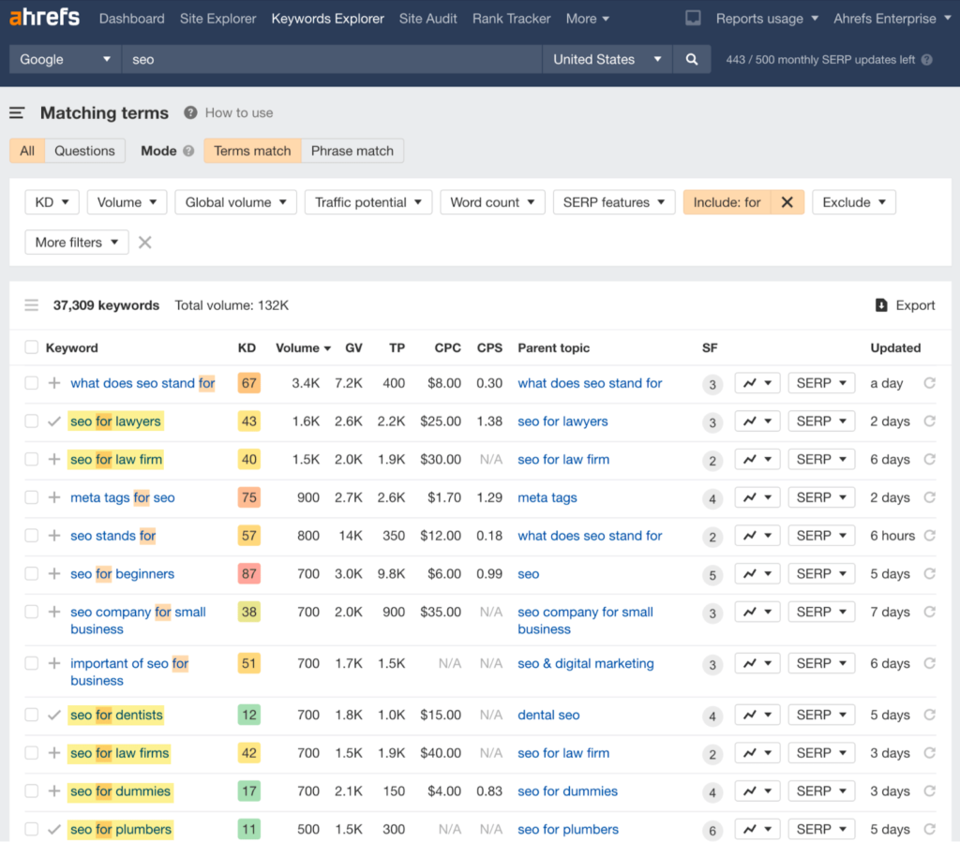960x842 pixels.
Task: Refresh the 'seo for lawyers' row
Action: (x=929, y=421)
